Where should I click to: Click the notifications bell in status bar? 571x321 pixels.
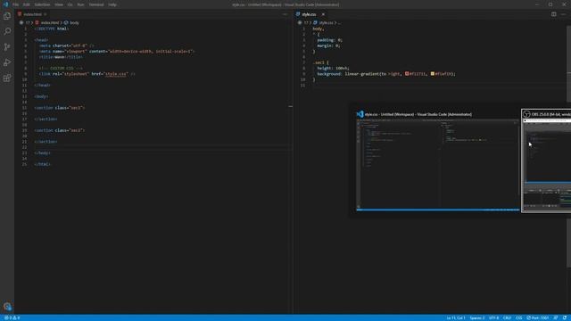point(565,317)
